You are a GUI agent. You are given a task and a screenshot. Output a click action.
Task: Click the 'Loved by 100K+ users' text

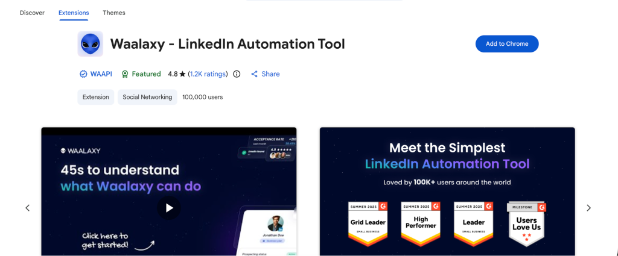coord(447,183)
